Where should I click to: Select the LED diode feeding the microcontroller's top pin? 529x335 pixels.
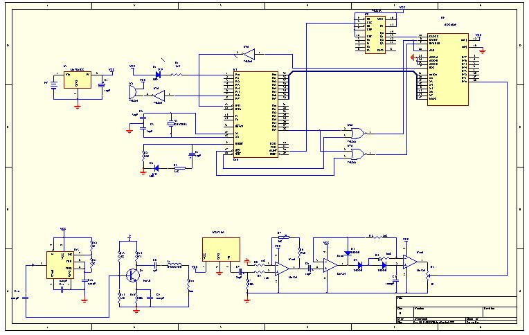tap(158, 75)
